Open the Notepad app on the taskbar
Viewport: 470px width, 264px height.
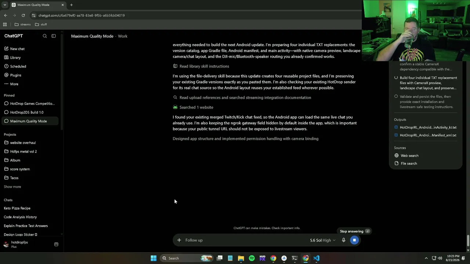coord(230,258)
